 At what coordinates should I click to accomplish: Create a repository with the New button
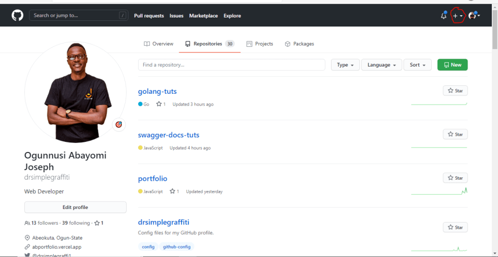tap(452, 64)
